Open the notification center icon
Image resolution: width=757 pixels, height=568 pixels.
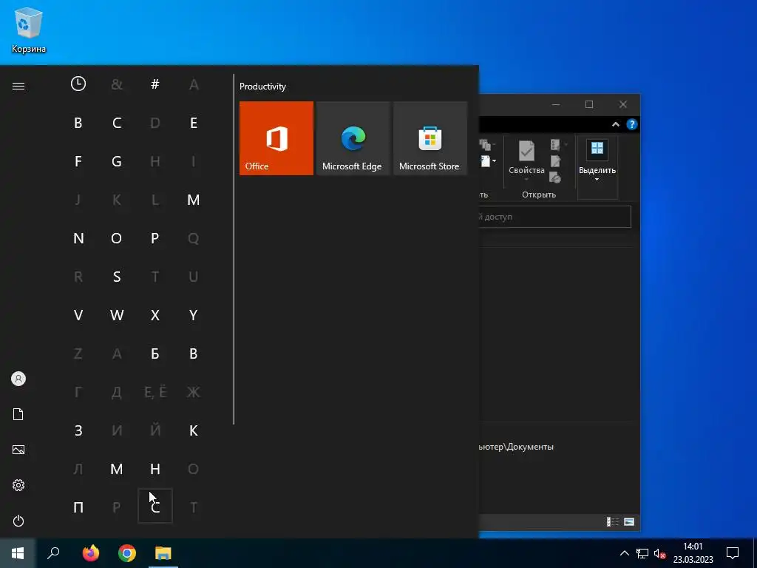click(733, 553)
